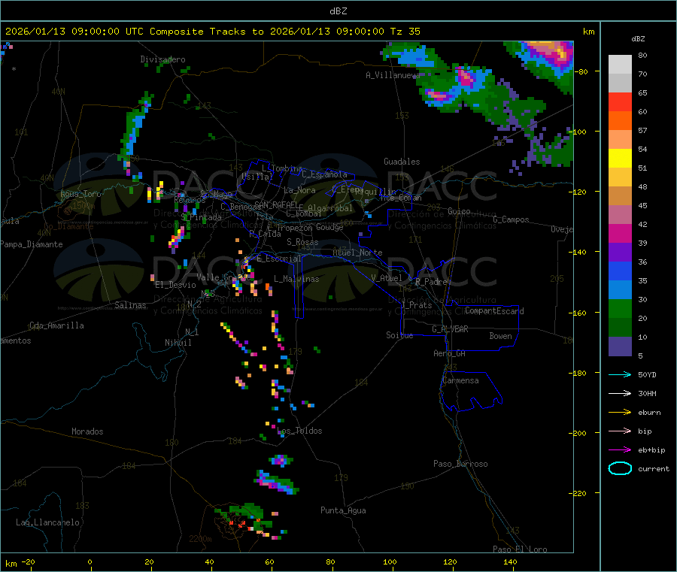Click the R_Padre map label
Viewport: 677px width, 572px height.
[x=431, y=282]
